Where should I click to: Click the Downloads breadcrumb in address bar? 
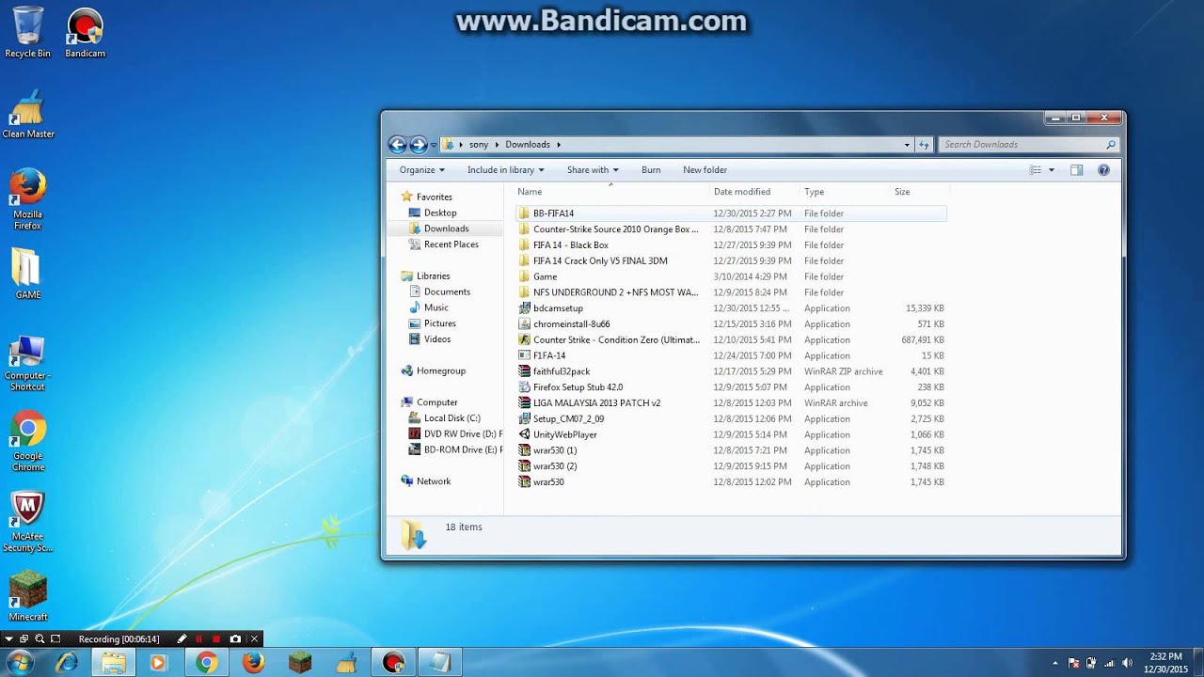tap(528, 145)
